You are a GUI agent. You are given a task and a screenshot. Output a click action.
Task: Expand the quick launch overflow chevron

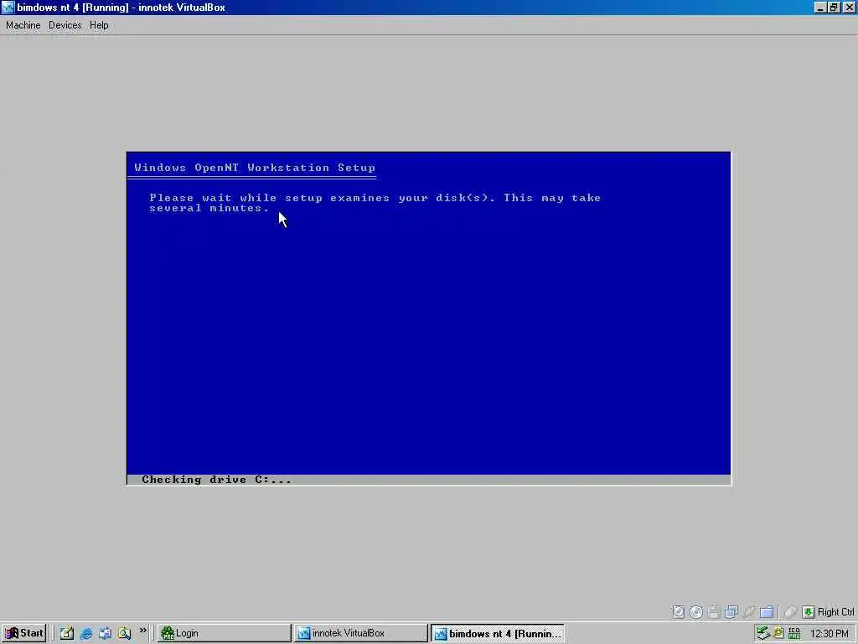pyautogui.click(x=142, y=631)
